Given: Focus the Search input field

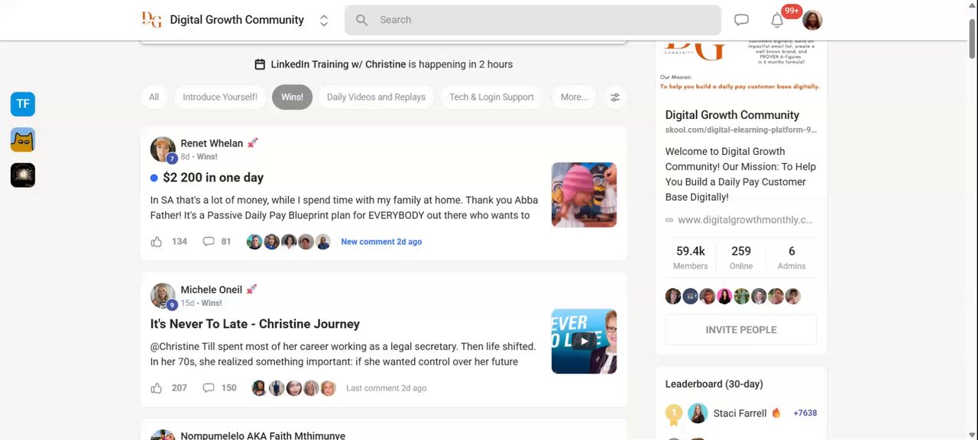Looking at the screenshot, I should 533,20.
